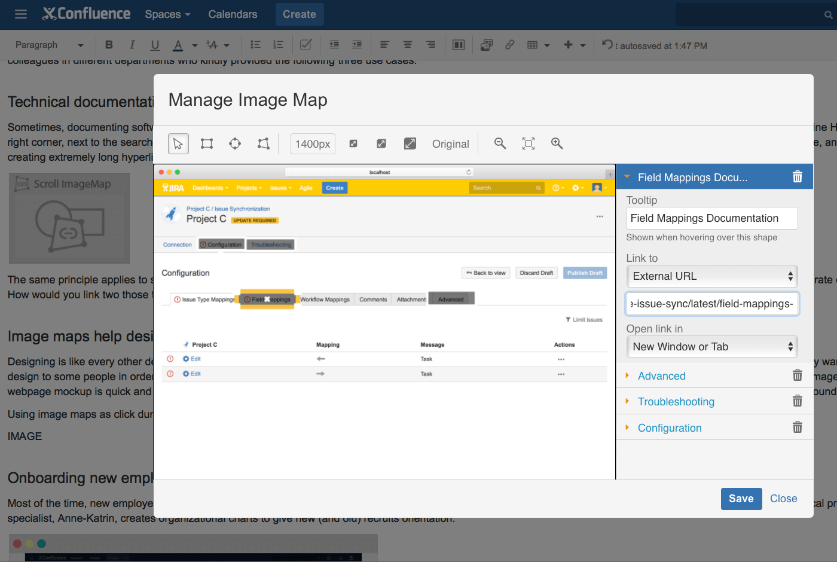Open page layout options
The height and width of the screenshot is (562, 837).
coord(459,45)
